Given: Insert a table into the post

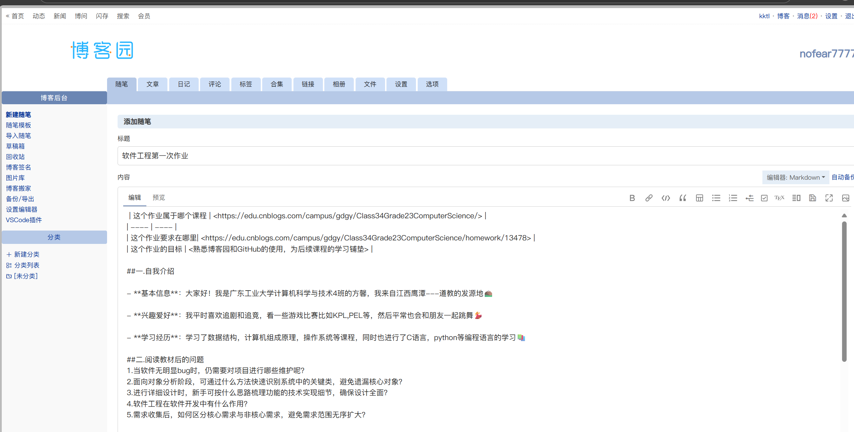Looking at the screenshot, I should [x=699, y=198].
